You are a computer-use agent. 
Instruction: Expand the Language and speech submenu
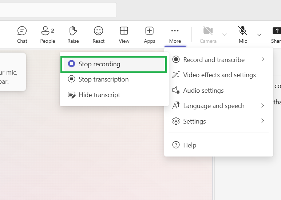pos(218,106)
